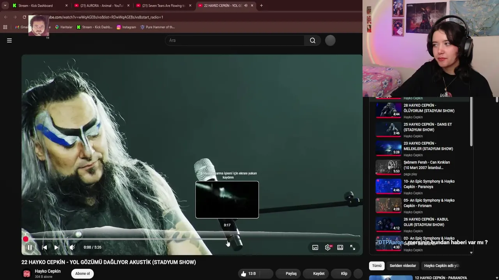Reload the page
499x280 pixels.
click(x=24, y=17)
